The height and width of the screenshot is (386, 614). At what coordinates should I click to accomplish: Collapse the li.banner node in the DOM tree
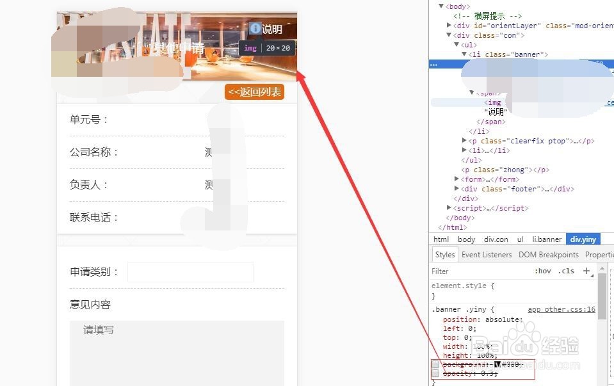point(464,54)
